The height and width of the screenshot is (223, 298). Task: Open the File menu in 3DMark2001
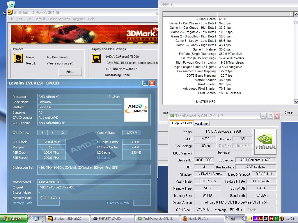click(x=11, y=19)
